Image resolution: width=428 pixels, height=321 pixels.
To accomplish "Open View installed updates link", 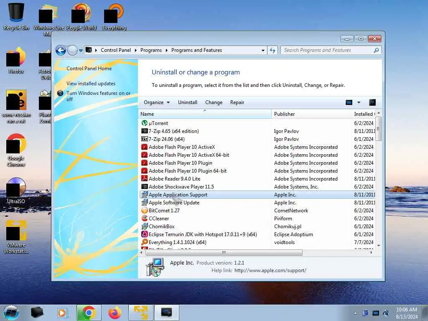I will click(91, 84).
